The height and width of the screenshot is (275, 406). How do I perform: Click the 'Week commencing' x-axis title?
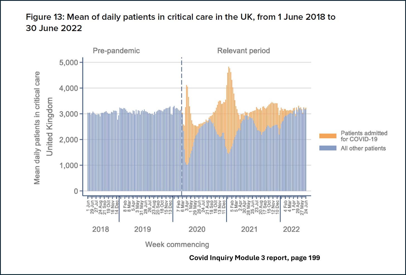tap(177, 245)
